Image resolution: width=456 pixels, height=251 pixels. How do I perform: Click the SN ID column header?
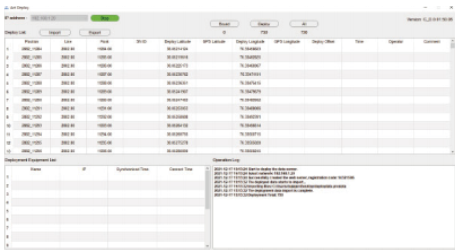click(x=141, y=42)
